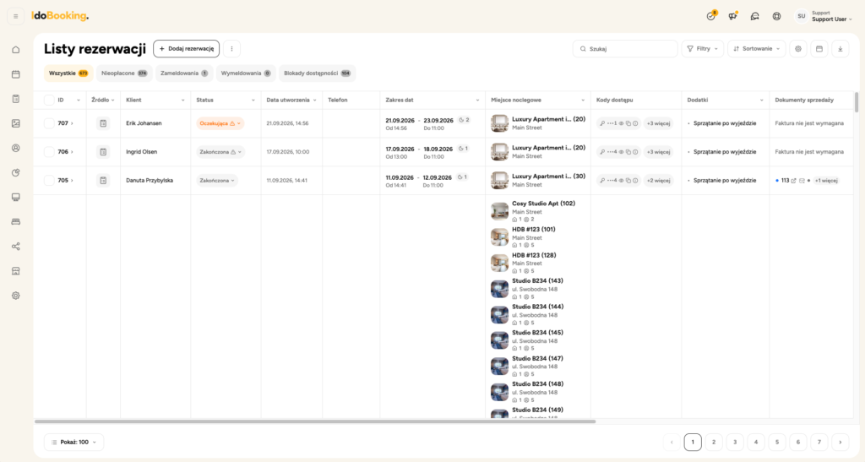
Task: Click the IdoBooking logo
Action: coord(60,16)
